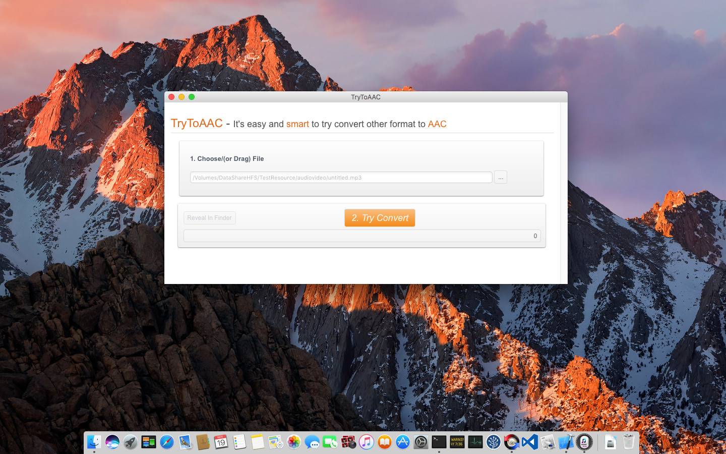Open Preview app icon in dock
Viewport: 726px width, 454px height.
(548, 442)
